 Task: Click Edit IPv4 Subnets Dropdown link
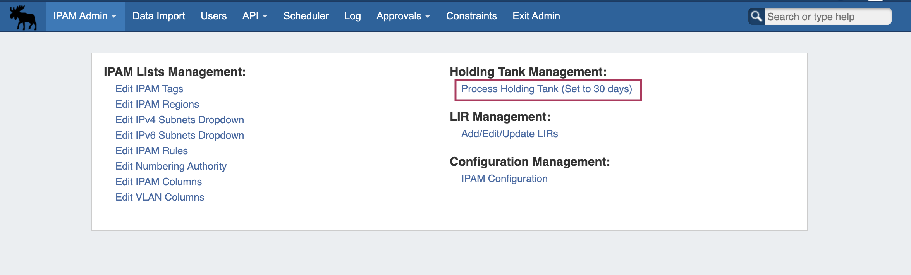click(x=179, y=120)
